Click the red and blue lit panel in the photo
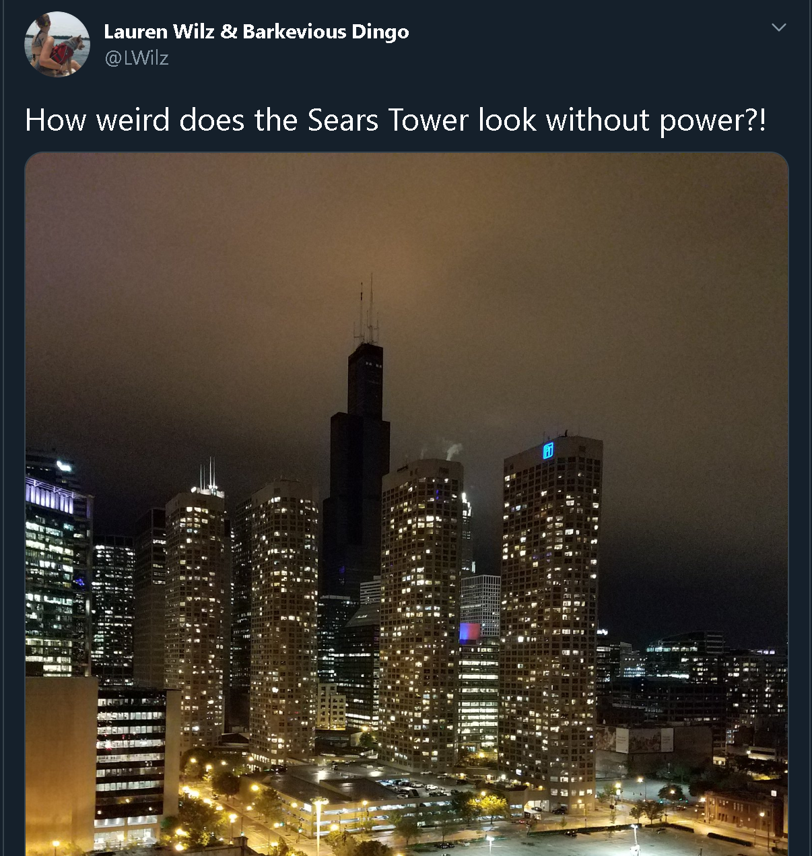 (x=470, y=632)
